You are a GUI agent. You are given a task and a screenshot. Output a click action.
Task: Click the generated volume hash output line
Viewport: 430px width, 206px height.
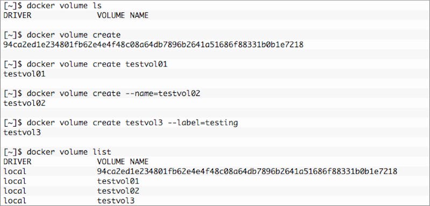tap(154, 45)
